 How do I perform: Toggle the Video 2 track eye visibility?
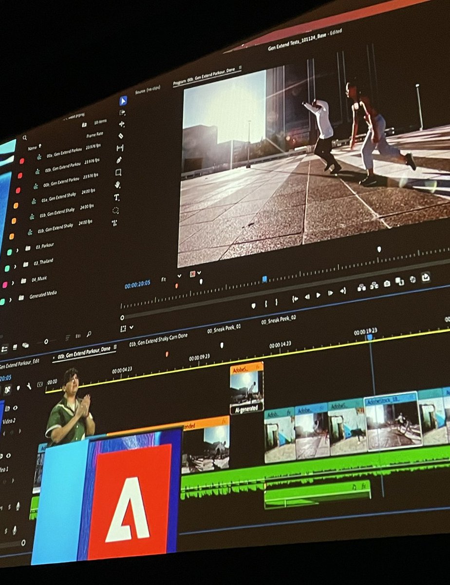click(x=15, y=408)
